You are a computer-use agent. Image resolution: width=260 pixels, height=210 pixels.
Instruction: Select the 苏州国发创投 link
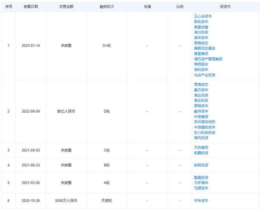point(204,122)
